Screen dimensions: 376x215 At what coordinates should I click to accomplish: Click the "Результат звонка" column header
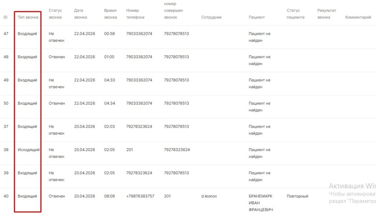click(x=326, y=14)
